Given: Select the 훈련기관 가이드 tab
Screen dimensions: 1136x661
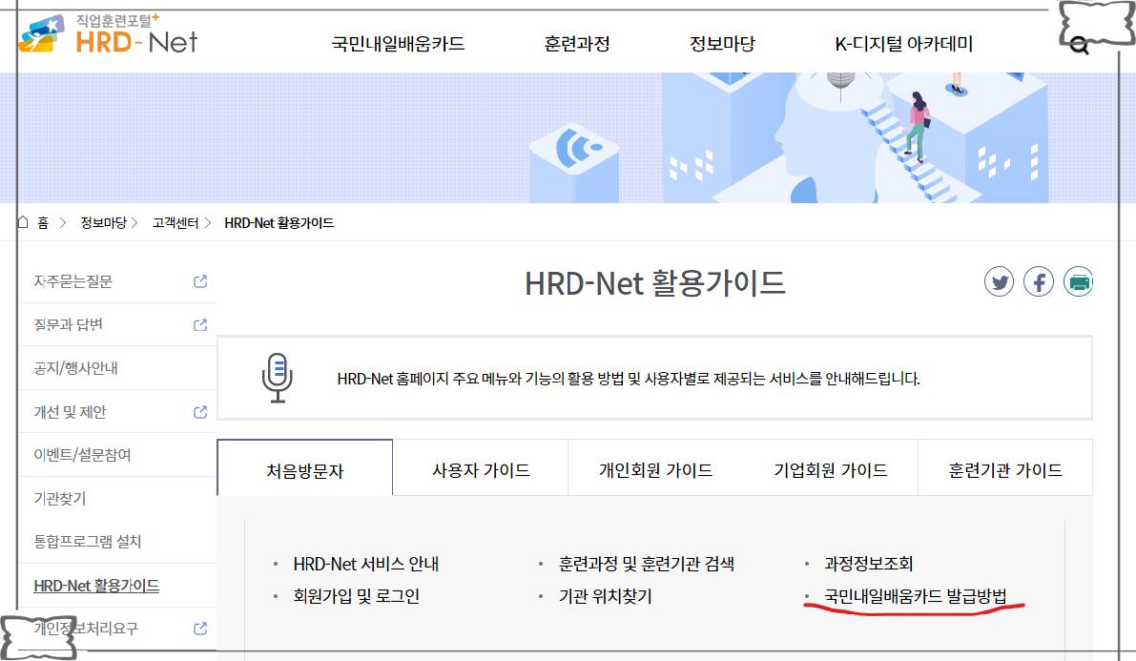Looking at the screenshot, I should point(1005,467).
